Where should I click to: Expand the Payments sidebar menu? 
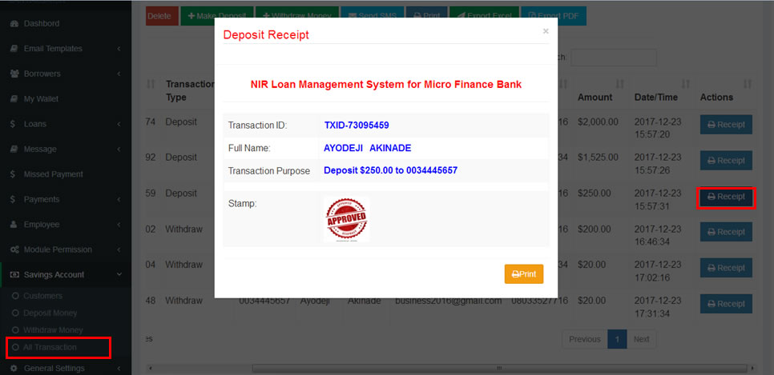click(x=118, y=199)
